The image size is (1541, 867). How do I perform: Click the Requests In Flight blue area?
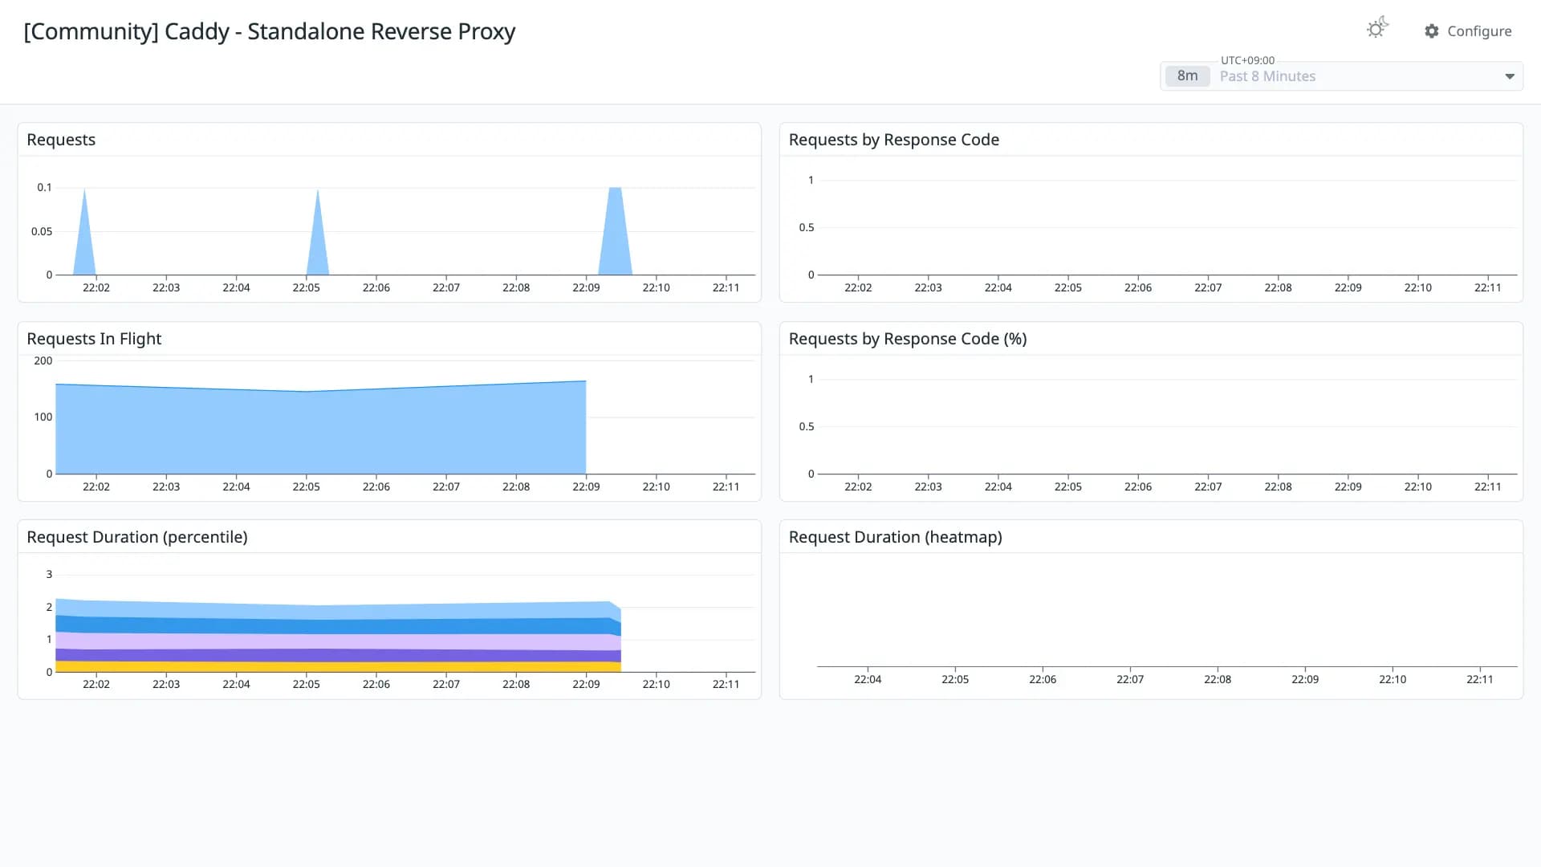click(x=321, y=433)
